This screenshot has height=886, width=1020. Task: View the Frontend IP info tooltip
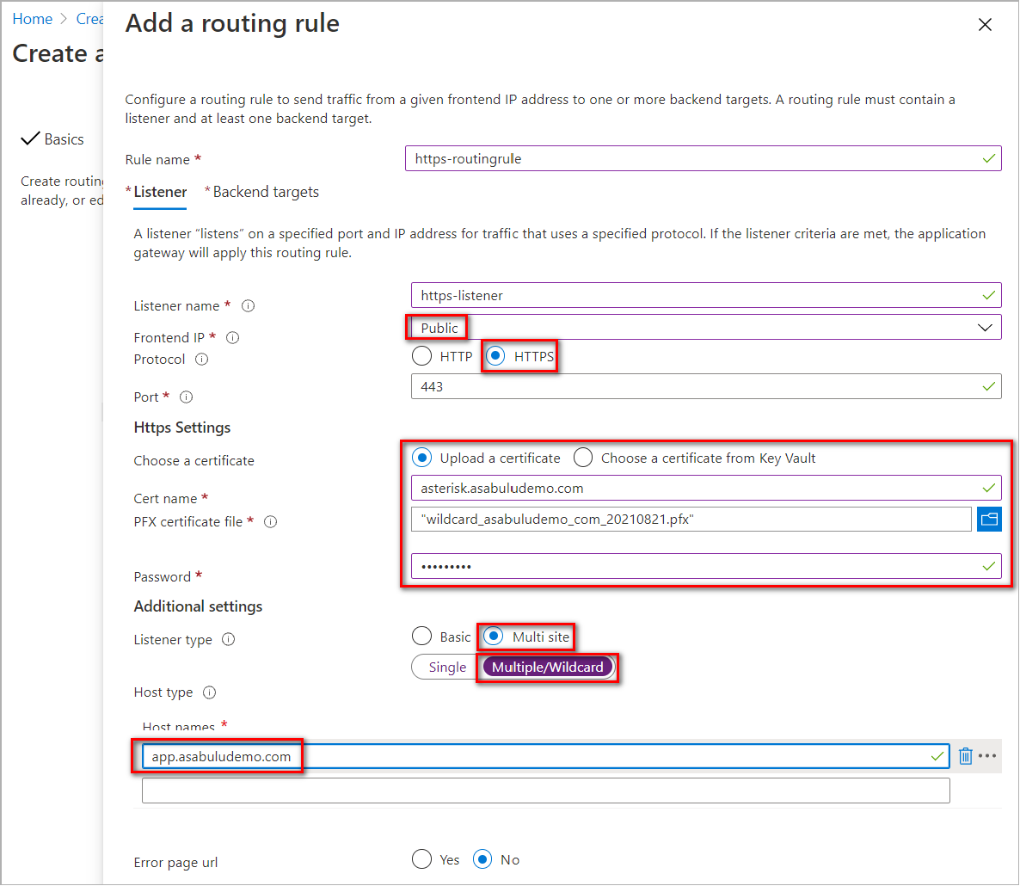[232, 337]
